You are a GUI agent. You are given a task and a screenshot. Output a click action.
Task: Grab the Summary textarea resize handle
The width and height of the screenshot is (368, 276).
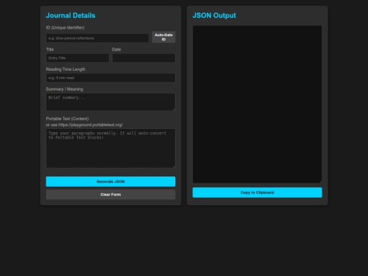tap(174, 109)
